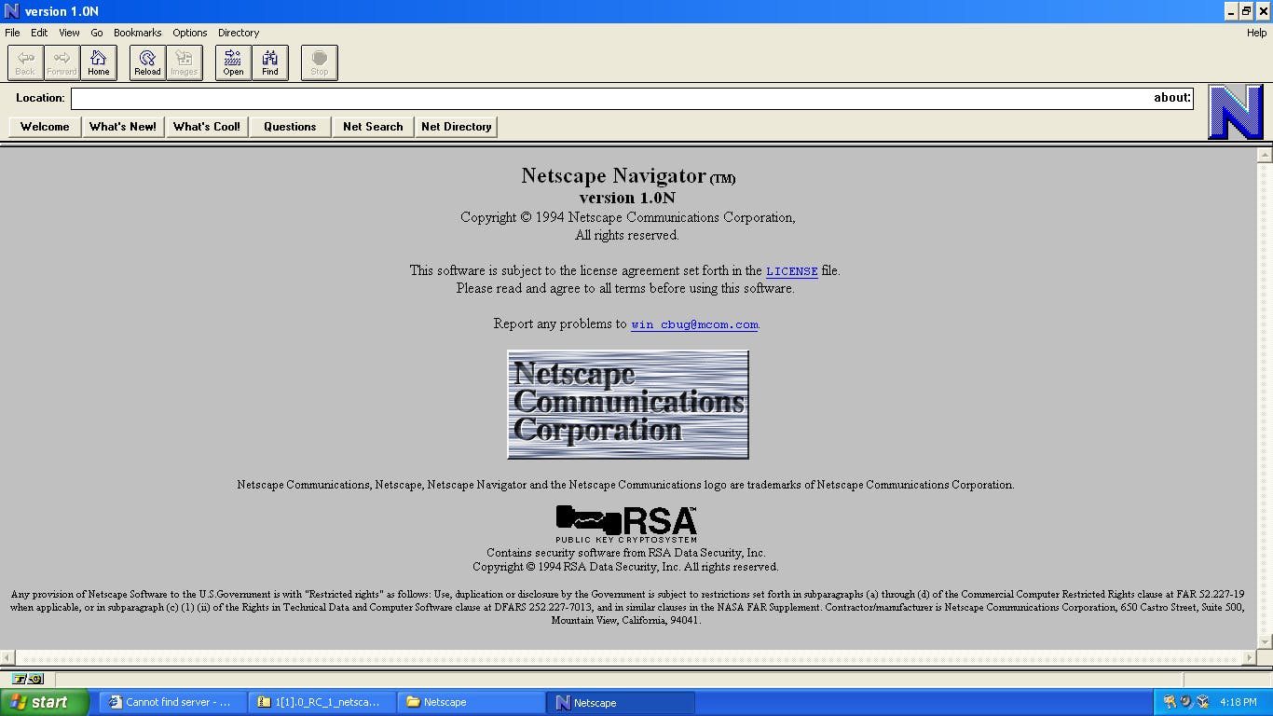1273x716 pixels.
Task: Click the VirtualBox cube icon in the system tray
Action: [1203, 702]
